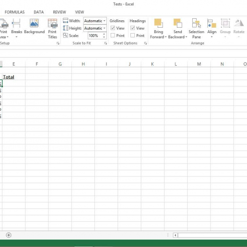Switch to the FORMULAS tab
Viewport: 247px width, 247px height.
[14, 12]
